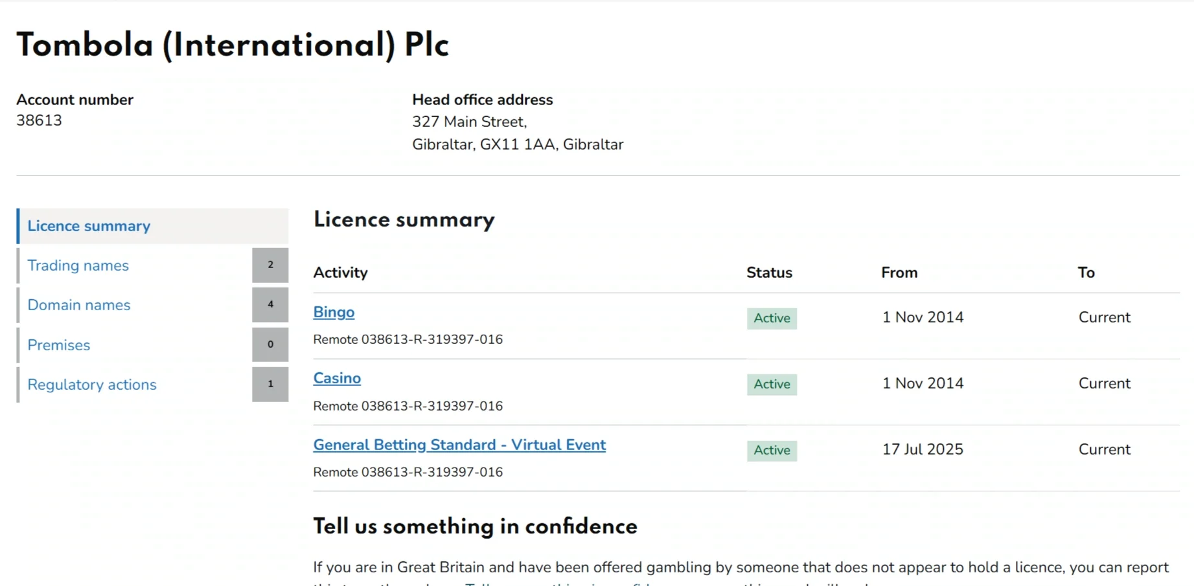The height and width of the screenshot is (586, 1194).
Task: Click the Tombola (International) Plc heading
Action: tap(233, 45)
